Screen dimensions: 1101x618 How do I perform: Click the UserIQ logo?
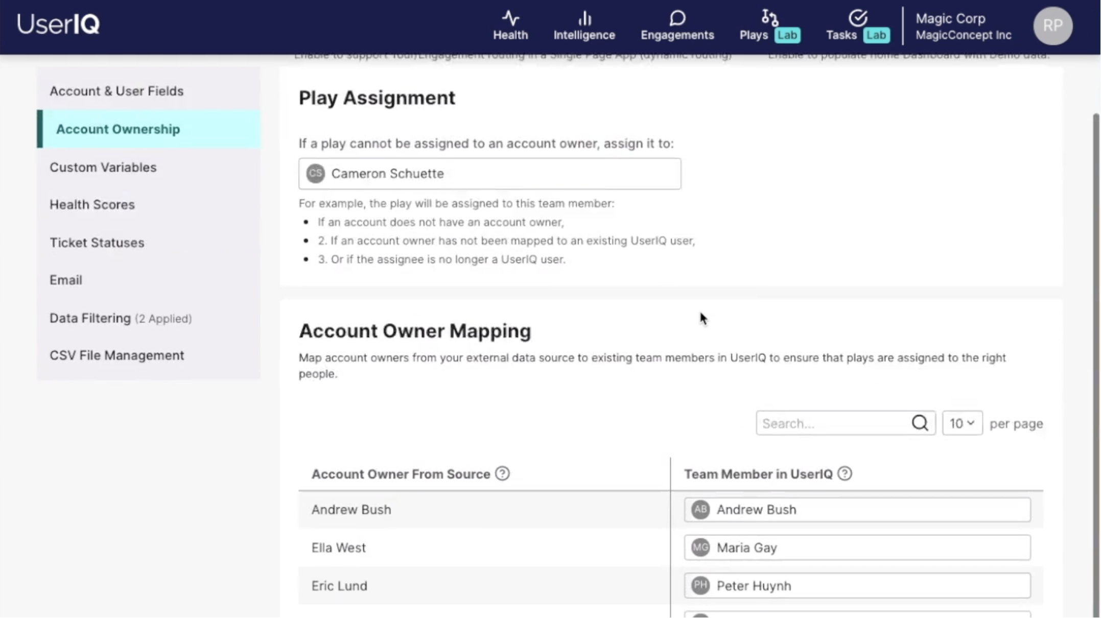point(58,24)
